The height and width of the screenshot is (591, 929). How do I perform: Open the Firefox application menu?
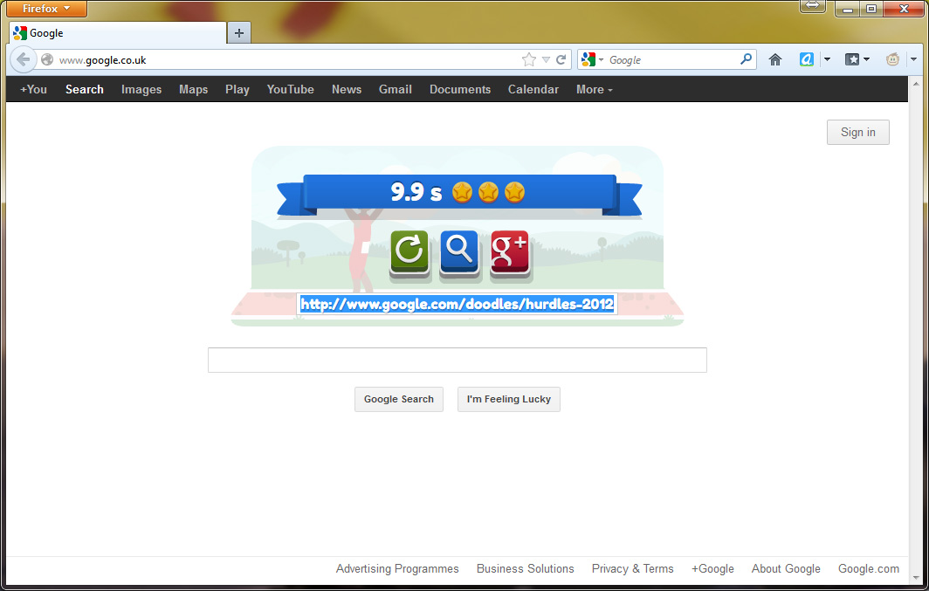pyautogui.click(x=47, y=8)
